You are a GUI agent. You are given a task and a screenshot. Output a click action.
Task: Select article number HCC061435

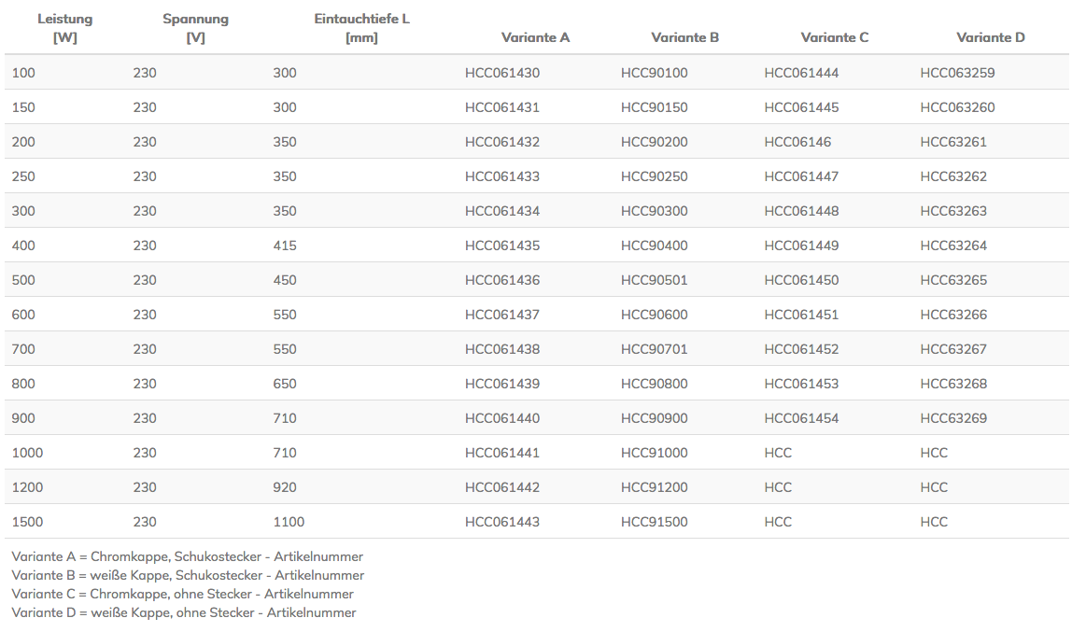click(x=502, y=246)
